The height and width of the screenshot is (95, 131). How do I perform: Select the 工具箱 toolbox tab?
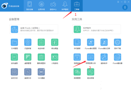(x=77, y=6)
